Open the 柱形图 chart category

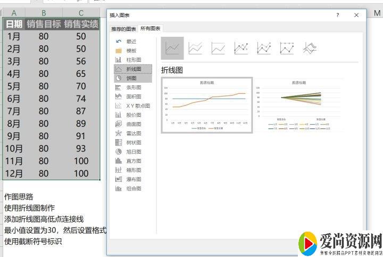(133, 59)
